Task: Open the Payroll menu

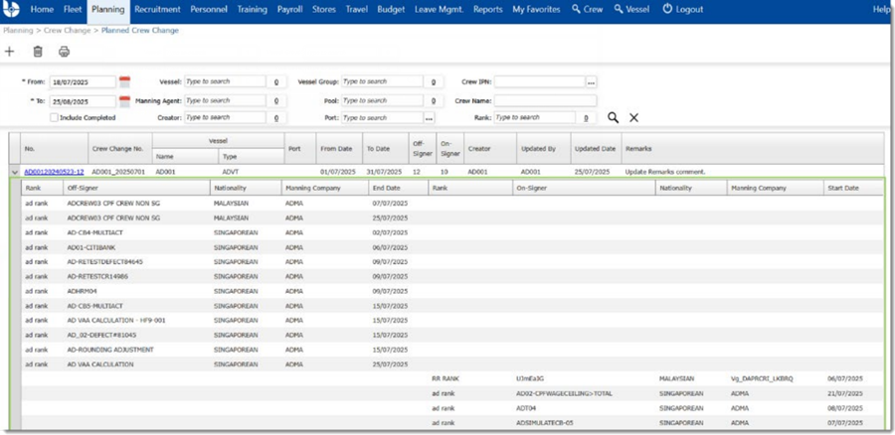Action: tap(289, 10)
